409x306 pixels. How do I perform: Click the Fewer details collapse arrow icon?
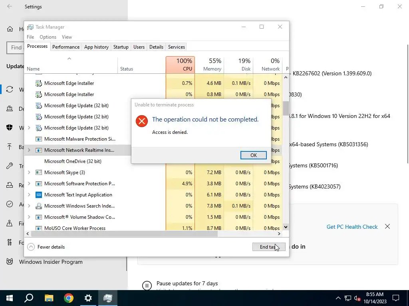(31, 247)
